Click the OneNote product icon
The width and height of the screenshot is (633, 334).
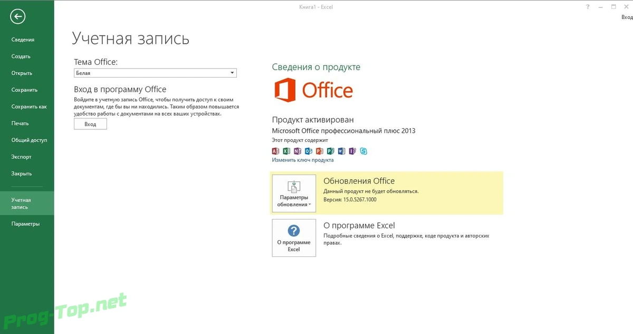pyautogui.click(x=298, y=151)
